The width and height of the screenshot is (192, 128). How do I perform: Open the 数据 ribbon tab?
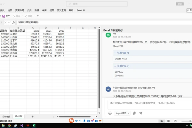coord(37,11)
